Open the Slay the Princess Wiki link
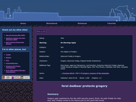 pos(16,35)
